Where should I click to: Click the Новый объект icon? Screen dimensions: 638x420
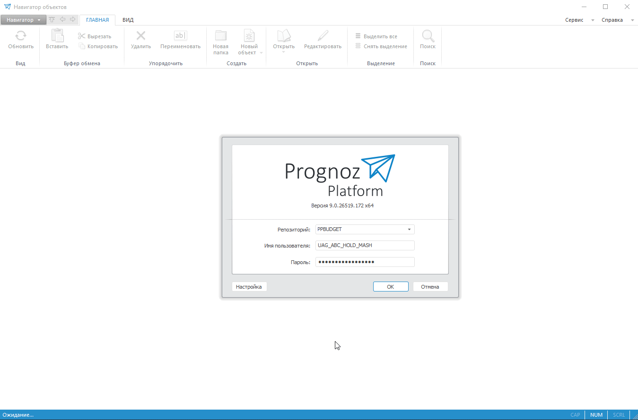(249, 36)
